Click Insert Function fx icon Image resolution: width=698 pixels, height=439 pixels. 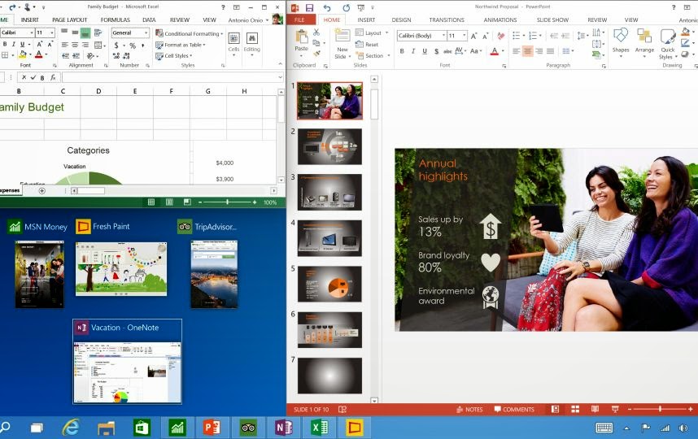coord(53,77)
